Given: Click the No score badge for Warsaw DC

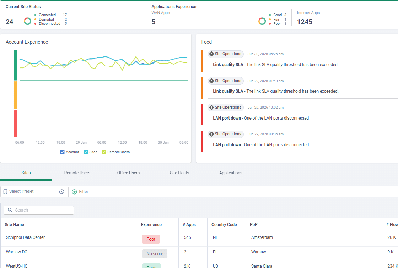Looking at the screenshot, I should [155, 254].
